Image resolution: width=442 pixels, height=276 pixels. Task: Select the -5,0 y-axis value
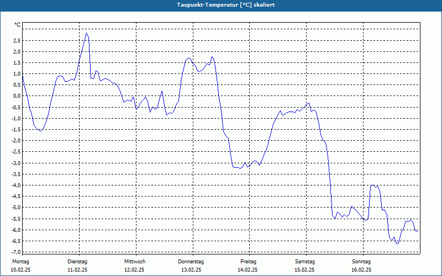[16, 208]
